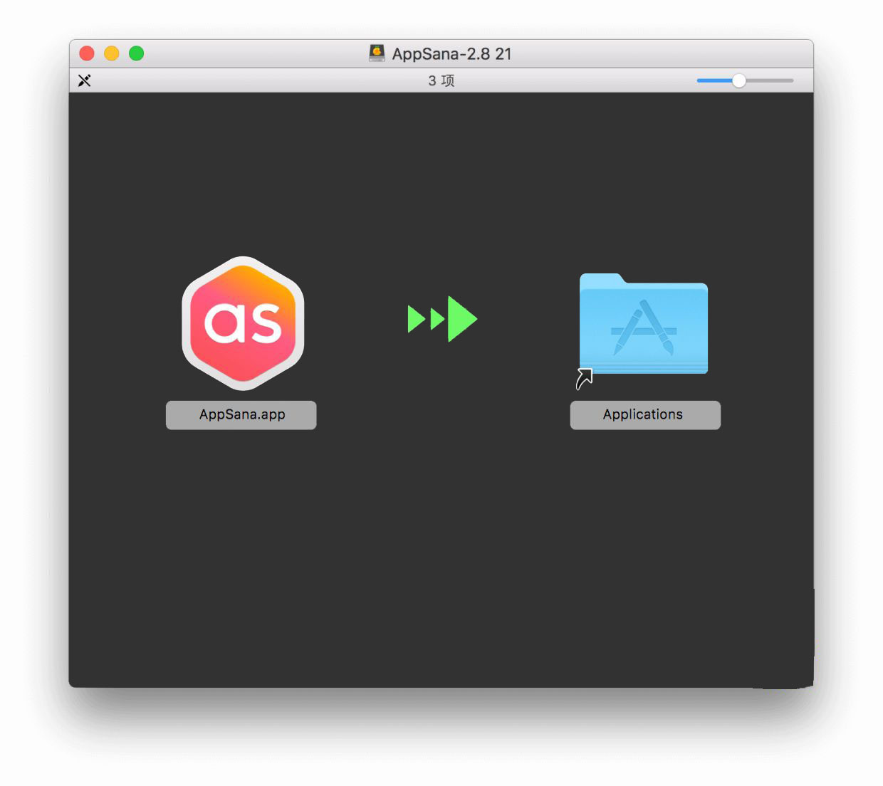Click the Applications folder name label
Image resolution: width=883 pixels, height=786 pixels.
[645, 414]
